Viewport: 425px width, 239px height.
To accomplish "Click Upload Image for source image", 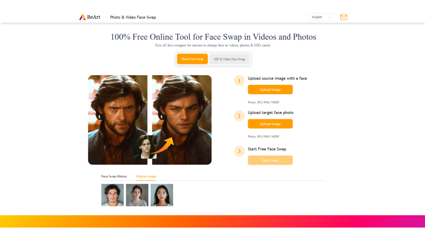I will (x=270, y=90).
